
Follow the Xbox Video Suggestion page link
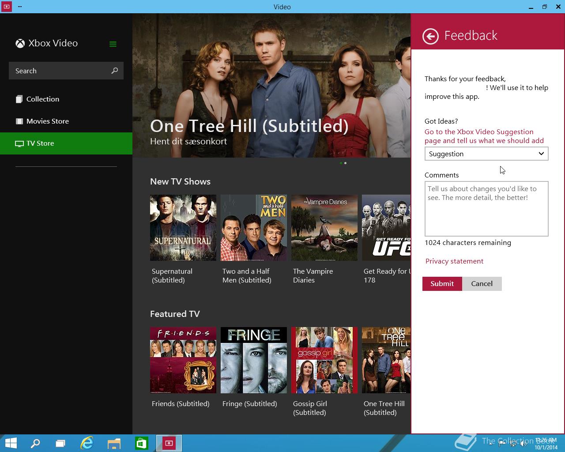[484, 136]
